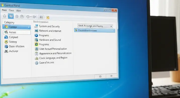
Task: Minimize the Control Panel window
Action: [106, 10]
